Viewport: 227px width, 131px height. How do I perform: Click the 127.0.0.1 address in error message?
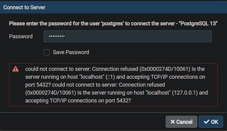coord(185,93)
